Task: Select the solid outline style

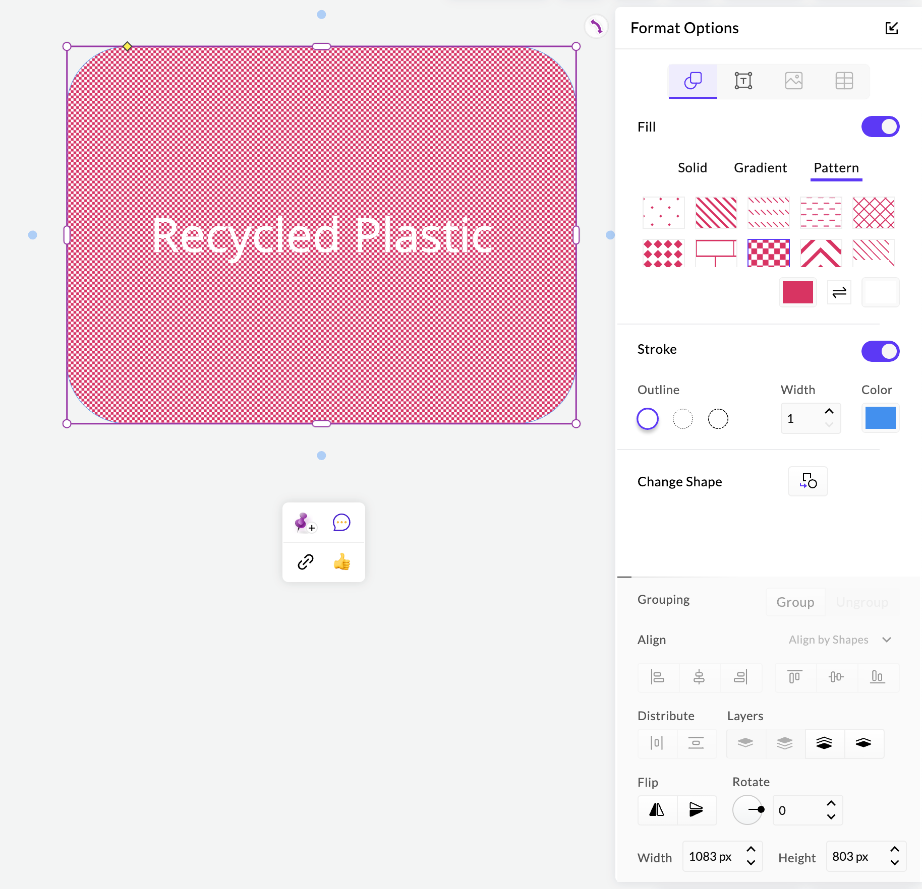Action: coord(648,419)
